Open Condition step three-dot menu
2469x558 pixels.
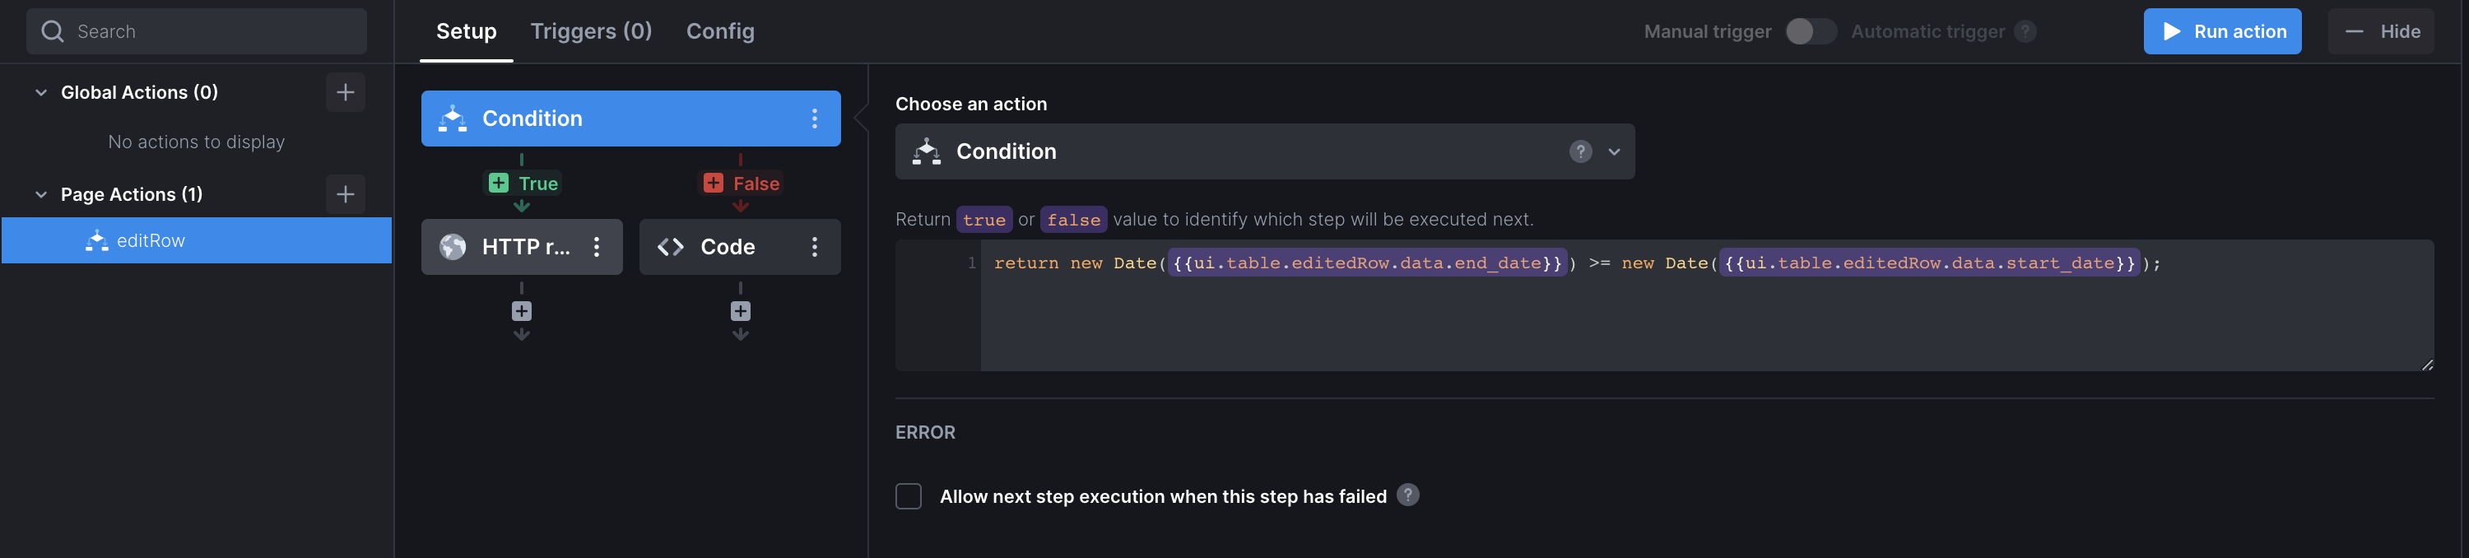point(814,119)
